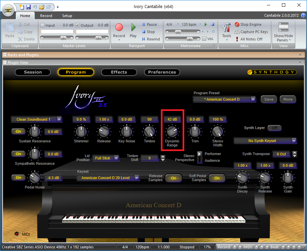Toggle the metronome Vol. checkbox
Screen dimensions: 307x251
(x=204, y=39)
